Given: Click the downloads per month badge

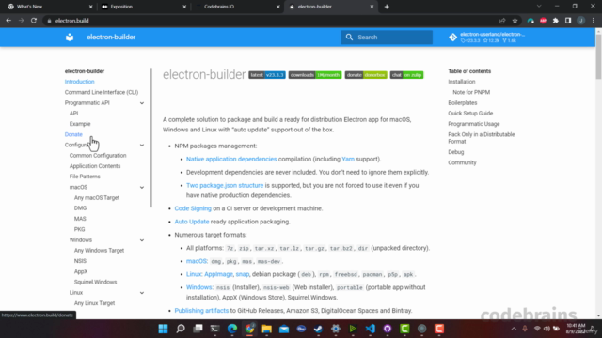Looking at the screenshot, I should pyautogui.click(x=315, y=75).
